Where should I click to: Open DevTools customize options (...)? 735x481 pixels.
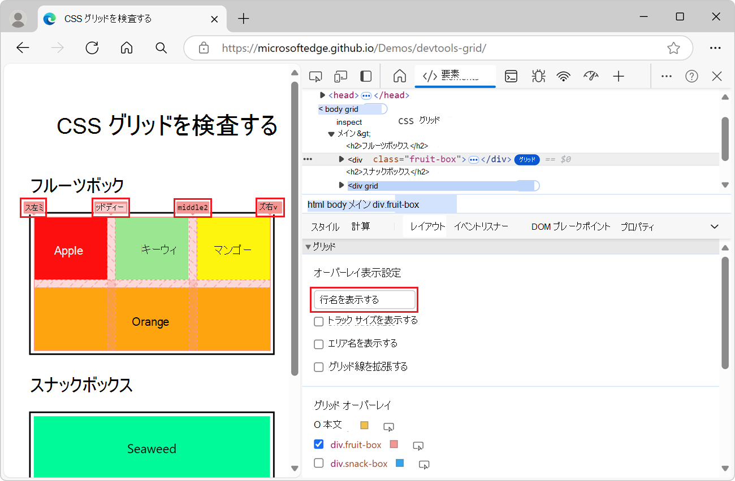666,76
